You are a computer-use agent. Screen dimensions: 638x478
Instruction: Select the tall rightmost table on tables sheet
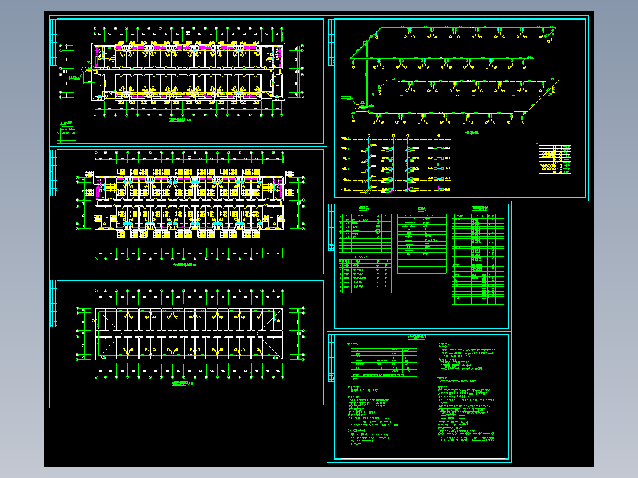pos(478,259)
